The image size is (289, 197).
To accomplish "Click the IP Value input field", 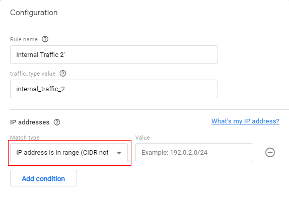I will click(194, 153).
